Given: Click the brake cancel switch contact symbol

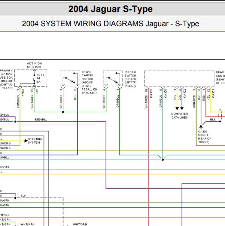Looking at the screenshot, I should tap(70, 79).
